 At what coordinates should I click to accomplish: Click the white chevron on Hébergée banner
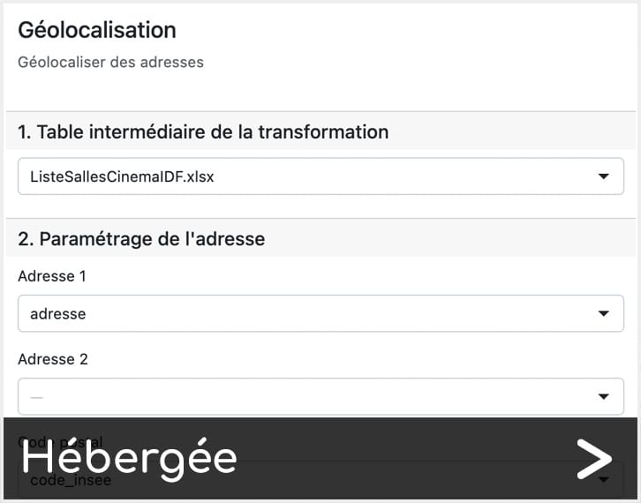coord(593,459)
